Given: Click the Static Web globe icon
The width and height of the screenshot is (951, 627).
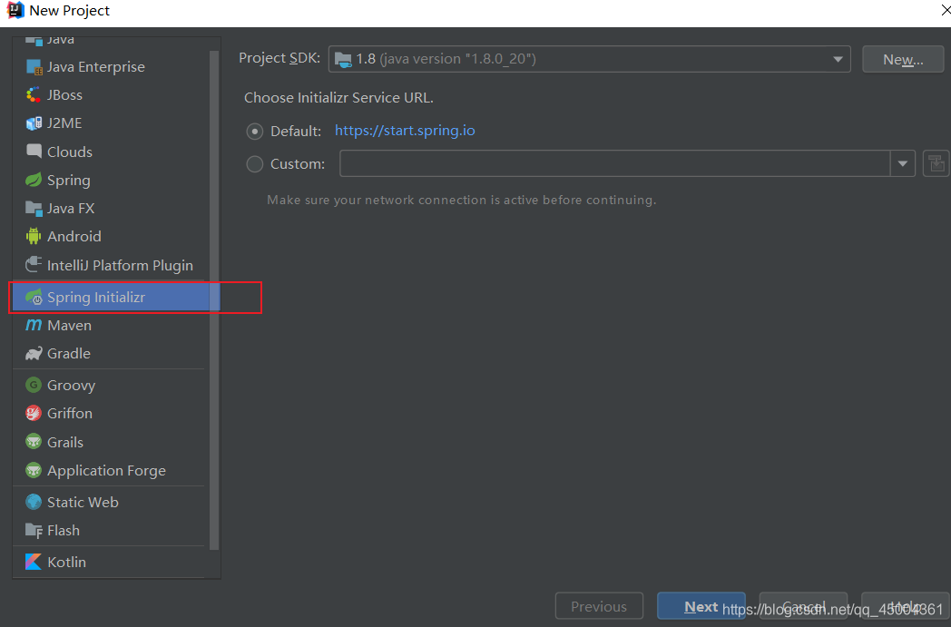Looking at the screenshot, I should click(x=34, y=502).
